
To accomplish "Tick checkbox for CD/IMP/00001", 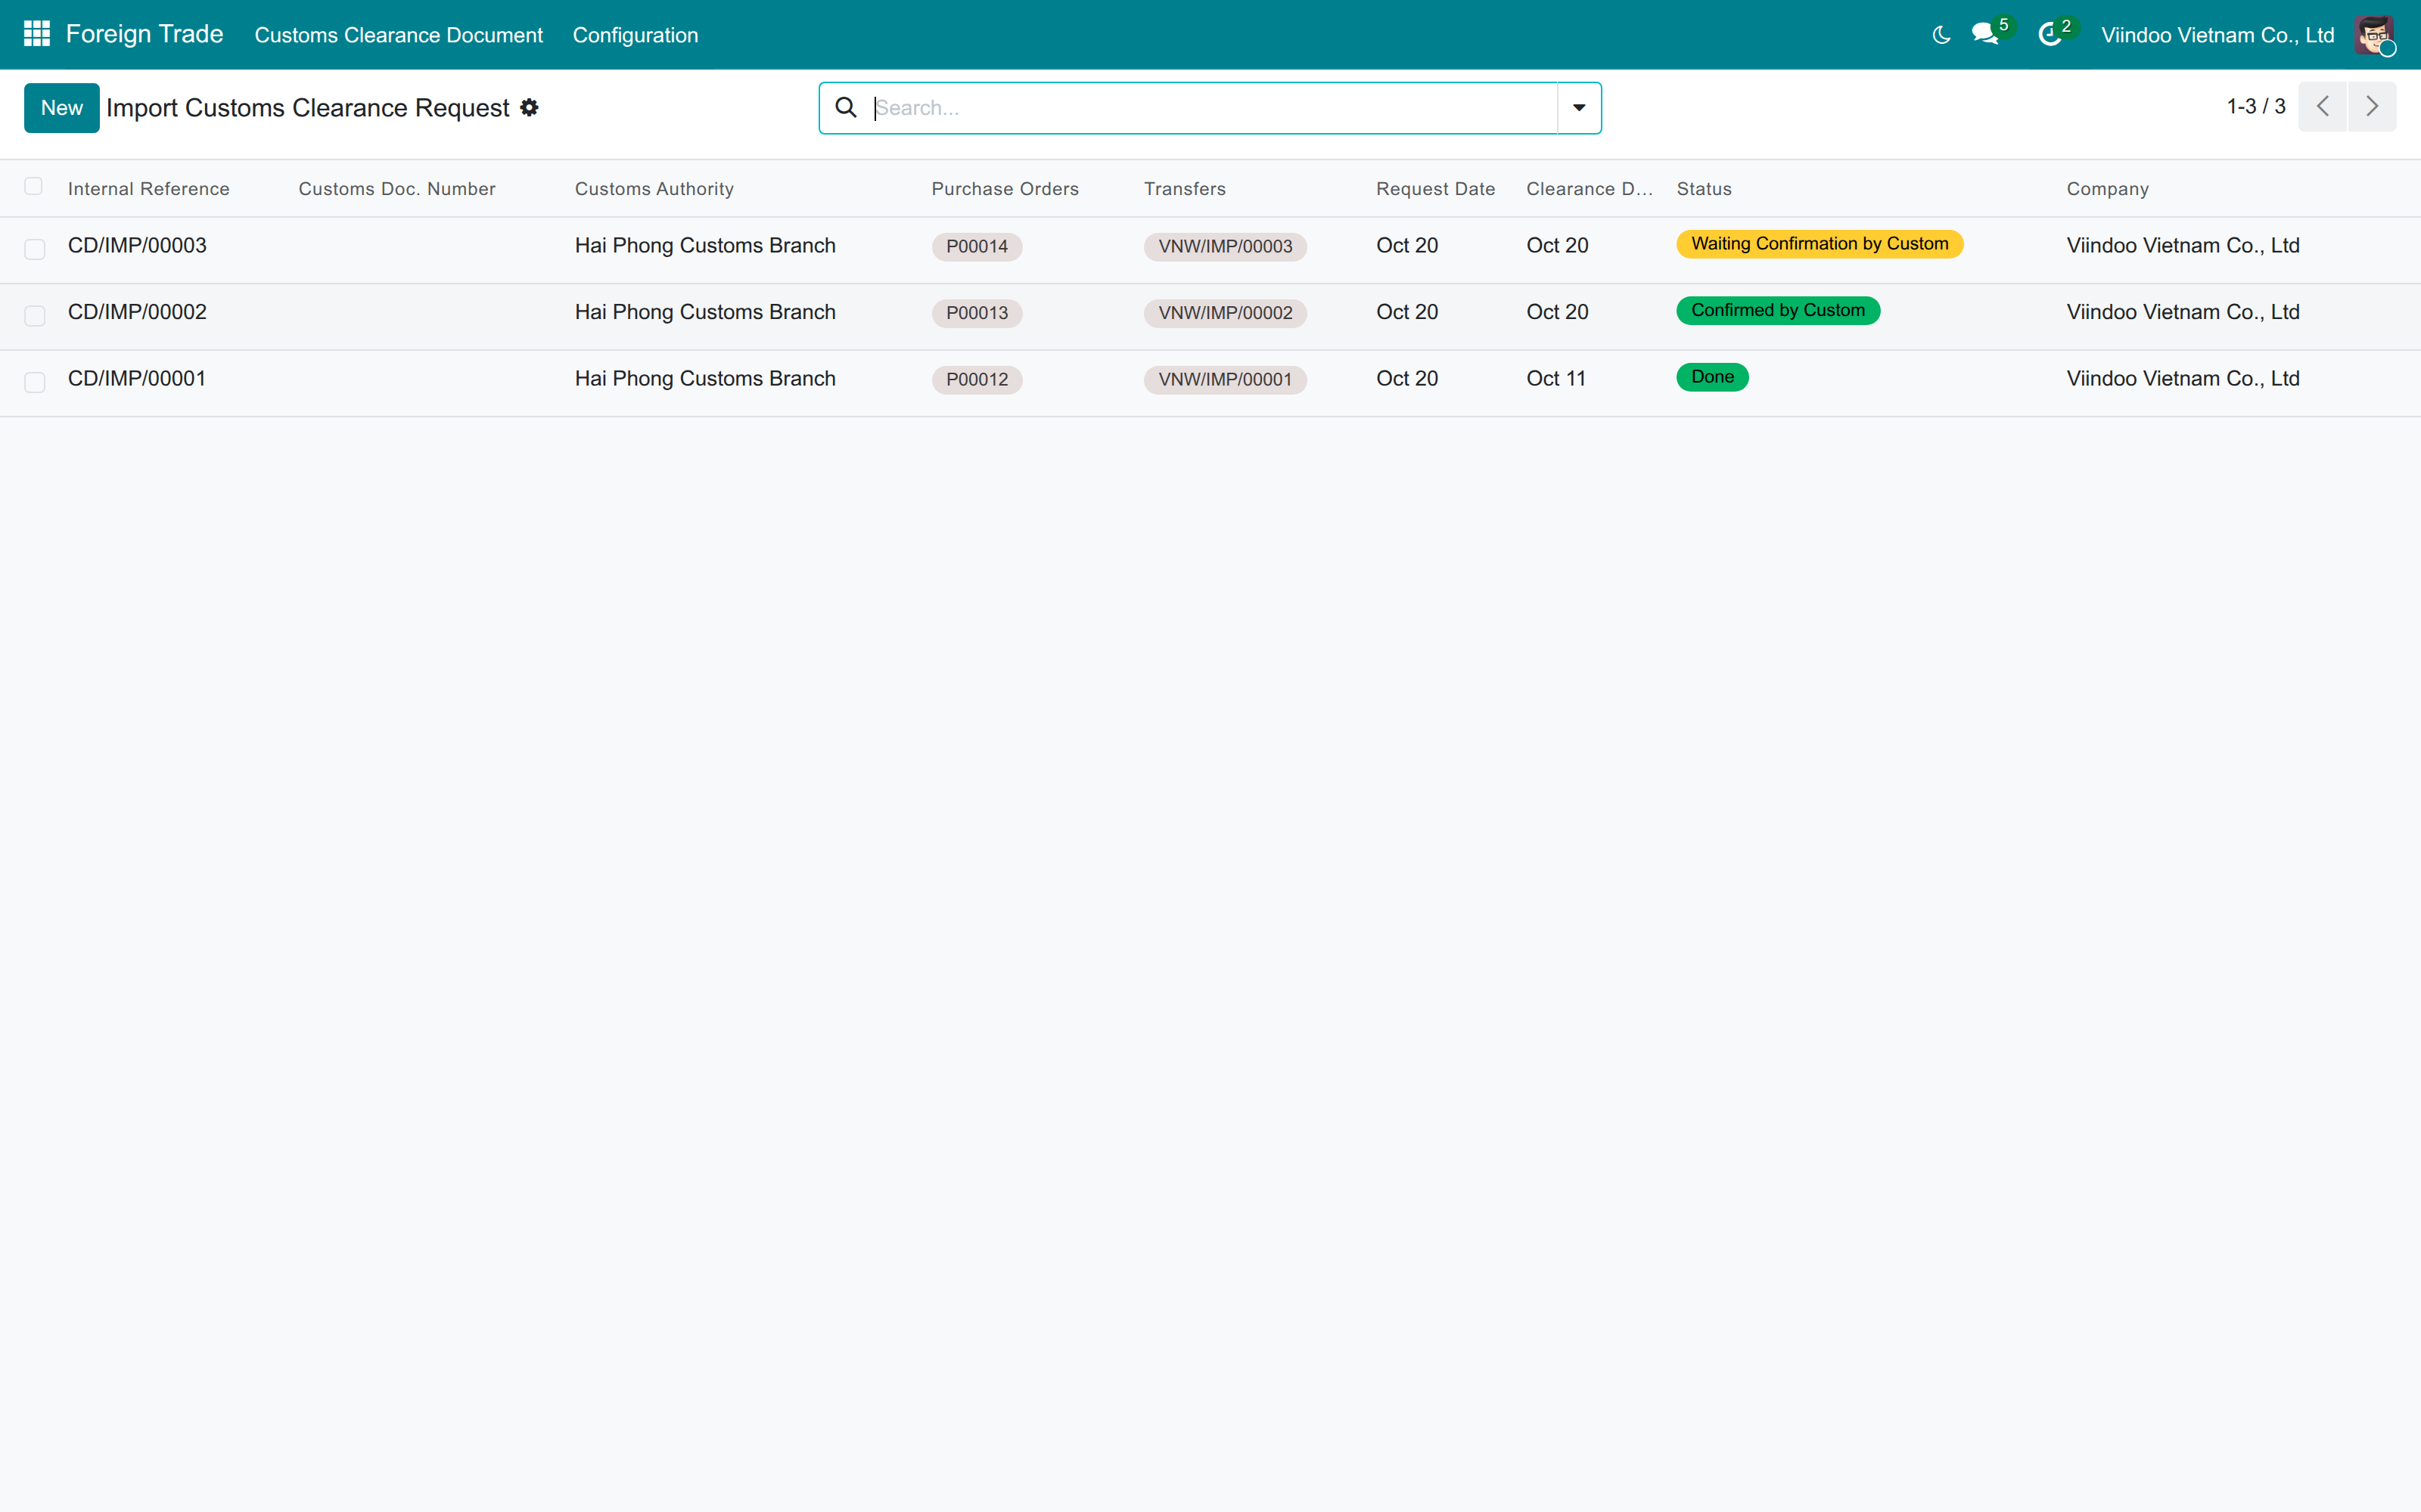I will point(35,382).
